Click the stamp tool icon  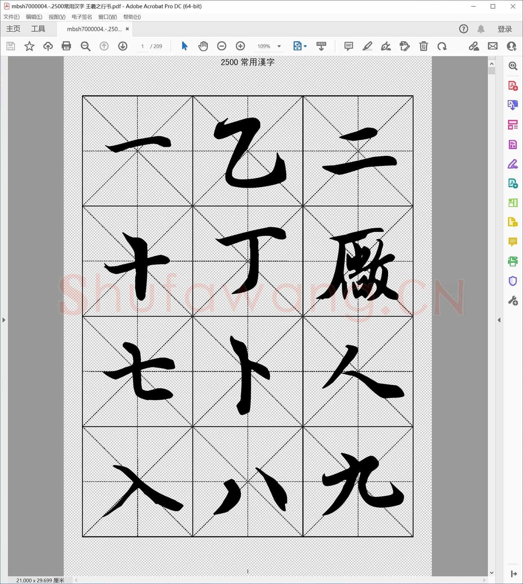click(x=404, y=46)
